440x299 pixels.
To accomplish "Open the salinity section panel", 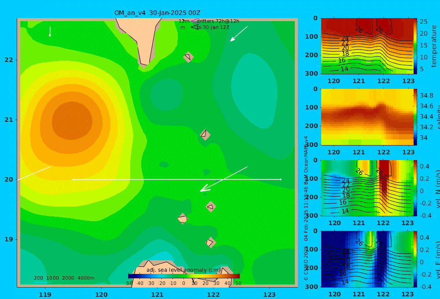I will (x=367, y=117).
